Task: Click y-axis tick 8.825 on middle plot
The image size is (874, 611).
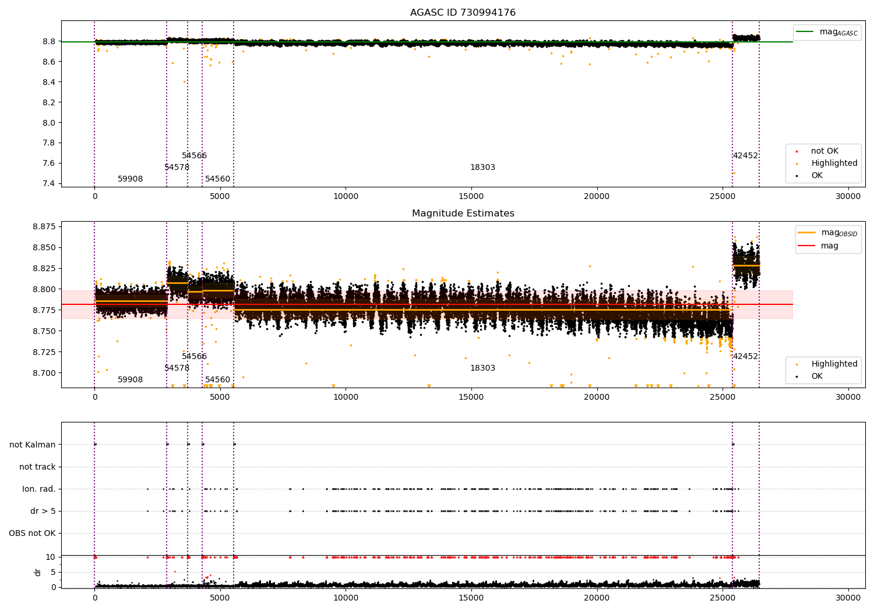Action: 44,268
